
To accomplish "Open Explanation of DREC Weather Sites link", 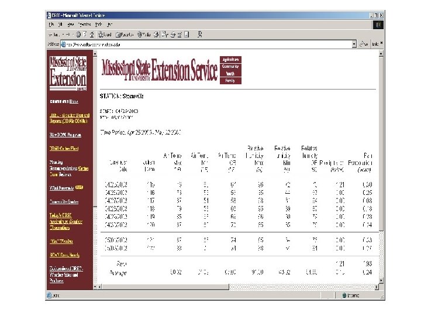I will click(66, 274).
